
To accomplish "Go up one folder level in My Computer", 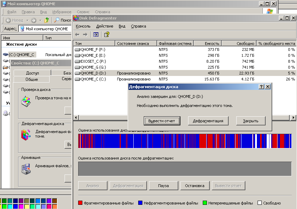I will pyautogui.click(x=47, y=20).
